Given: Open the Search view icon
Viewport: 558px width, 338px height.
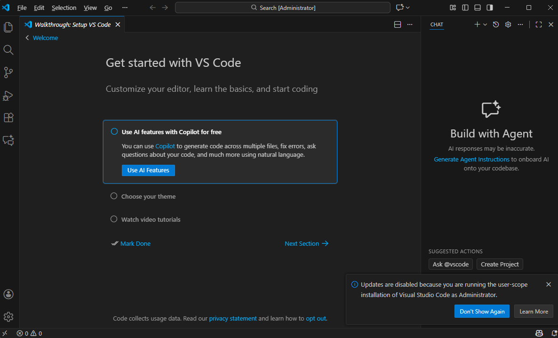Looking at the screenshot, I should [8, 50].
